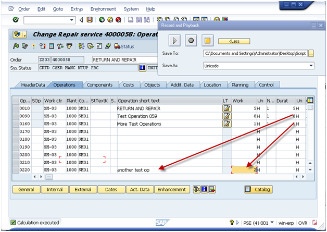
Task: Click the yellow Exit arrow icon
Action: (x=110, y=20)
